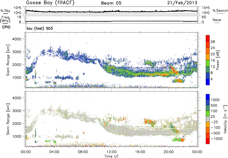Click the Slant Range label of velocity panel
228x158 pixels.
pos(8,119)
